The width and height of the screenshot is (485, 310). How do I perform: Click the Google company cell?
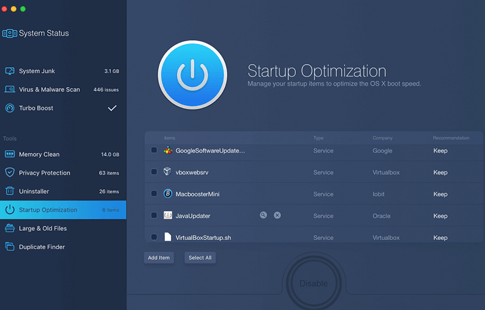(383, 151)
